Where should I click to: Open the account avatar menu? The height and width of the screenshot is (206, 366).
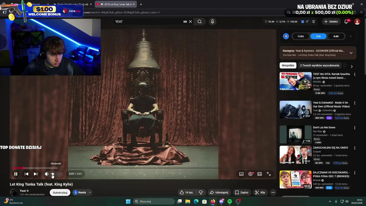coord(357,21)
